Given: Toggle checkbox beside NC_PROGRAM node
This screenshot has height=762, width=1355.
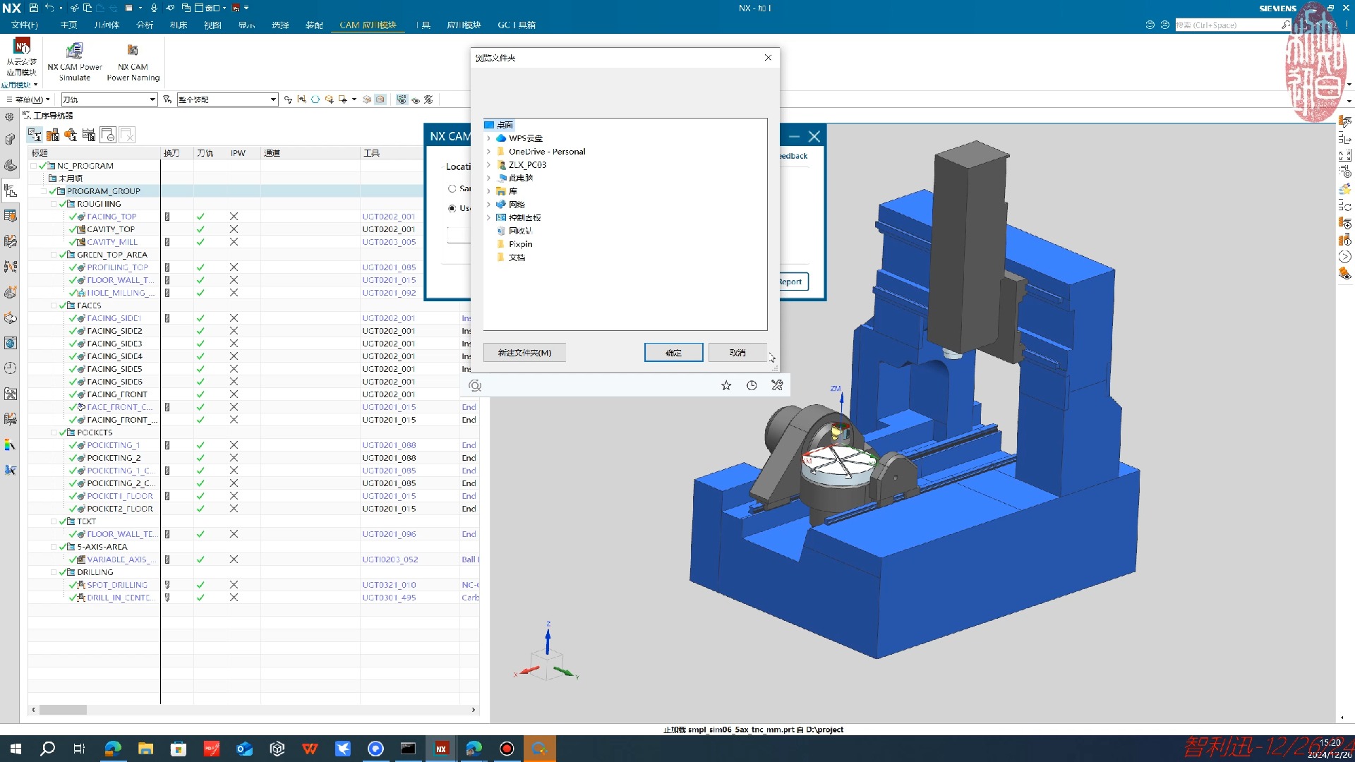Looking at the screenshot, I should point(33,166).
